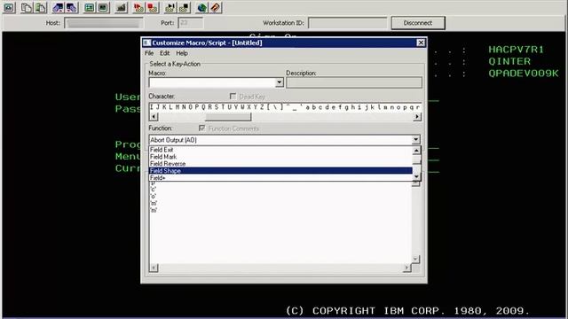568x319 pixels.
Task: Close the Customize Macro/Script dialog
Action: (421, 43)
